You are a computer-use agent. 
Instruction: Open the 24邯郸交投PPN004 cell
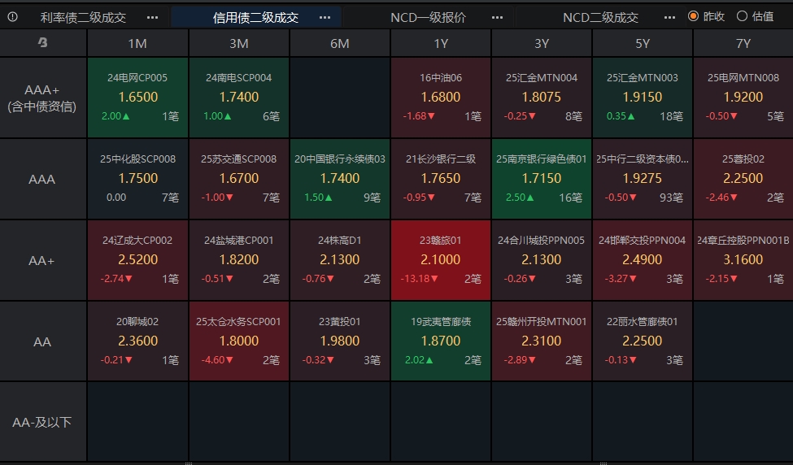643,260
